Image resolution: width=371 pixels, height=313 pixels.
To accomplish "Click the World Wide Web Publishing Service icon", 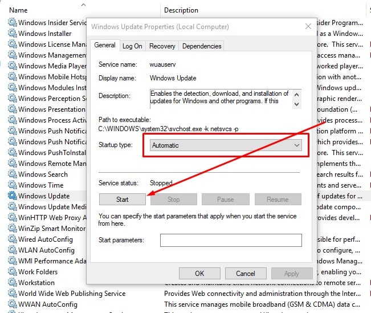I will pyautogui.click(x=12, y=294).
